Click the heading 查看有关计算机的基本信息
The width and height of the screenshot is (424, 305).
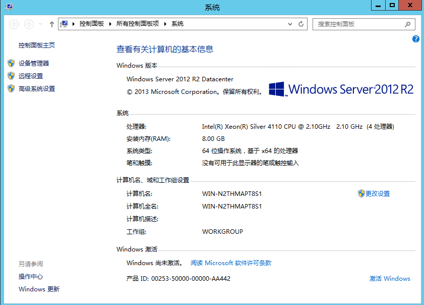pyautogui.click(x=165, y=49)
